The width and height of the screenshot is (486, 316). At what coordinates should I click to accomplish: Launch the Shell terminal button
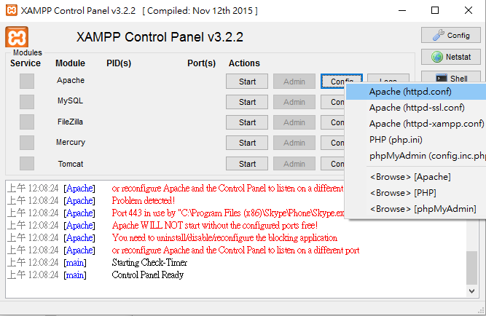click(x=451, y=76)
